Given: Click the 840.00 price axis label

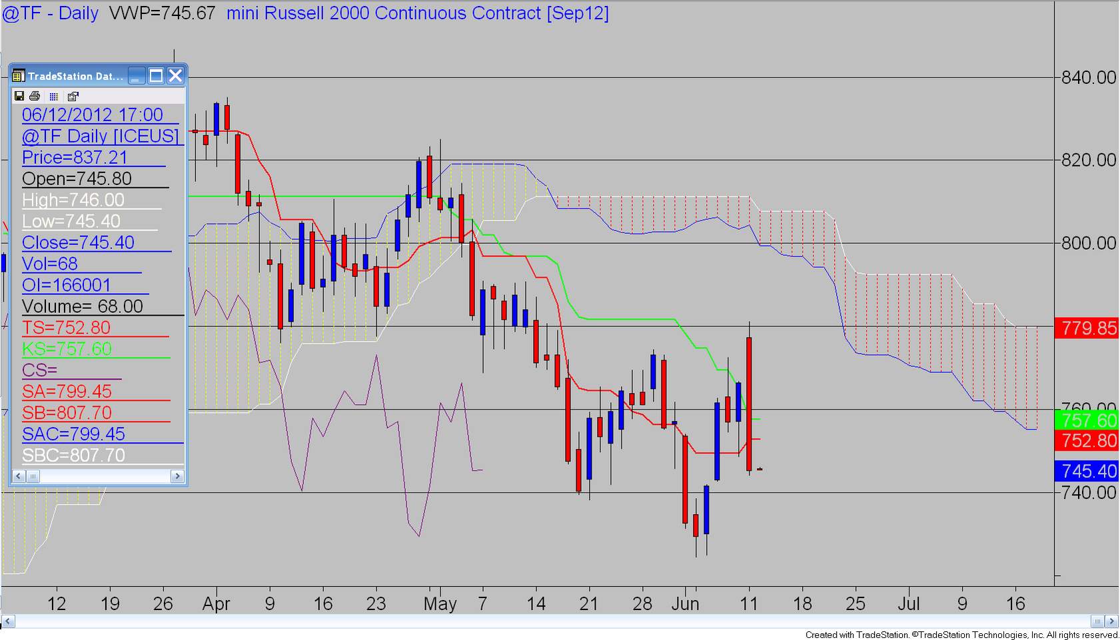Looking at the screenshot, I should click(1089, 77).
